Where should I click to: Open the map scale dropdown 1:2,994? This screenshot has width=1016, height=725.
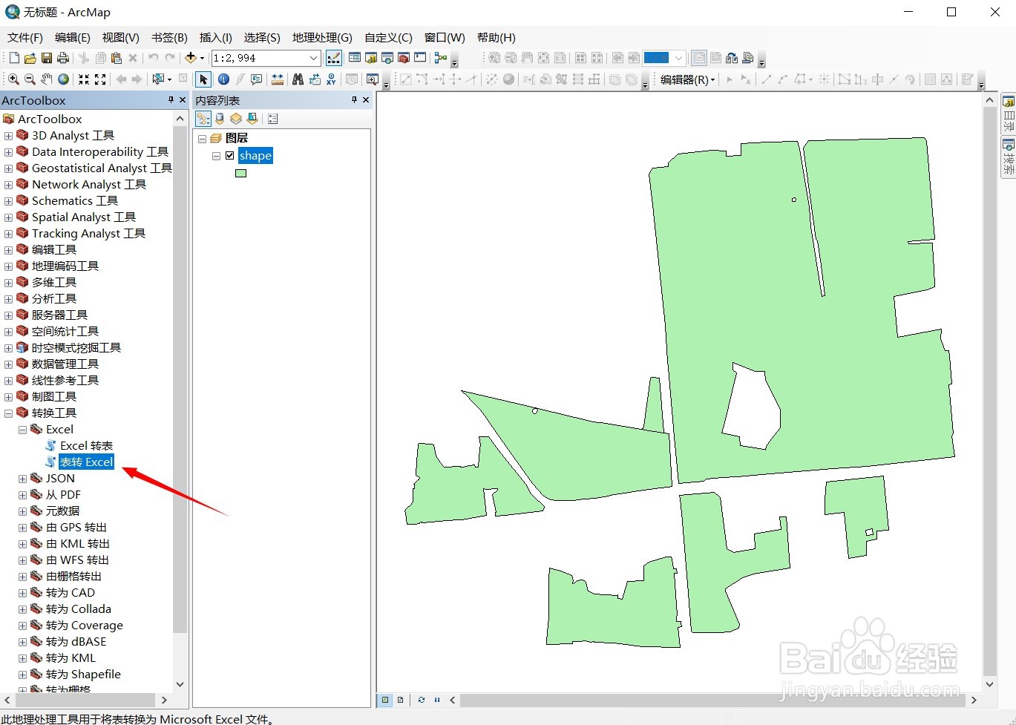click(x=313, y=58)
